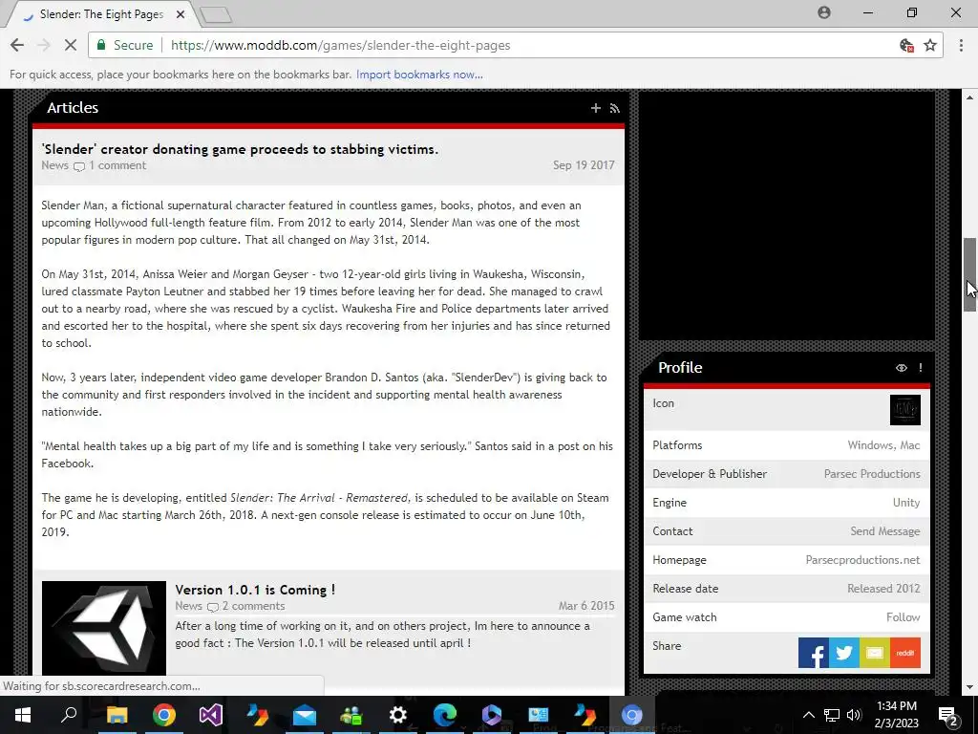Click the Mar 6 2015 article date
Image resolution: width=978 pixels, height=734 pixels.
coord(586,606)
